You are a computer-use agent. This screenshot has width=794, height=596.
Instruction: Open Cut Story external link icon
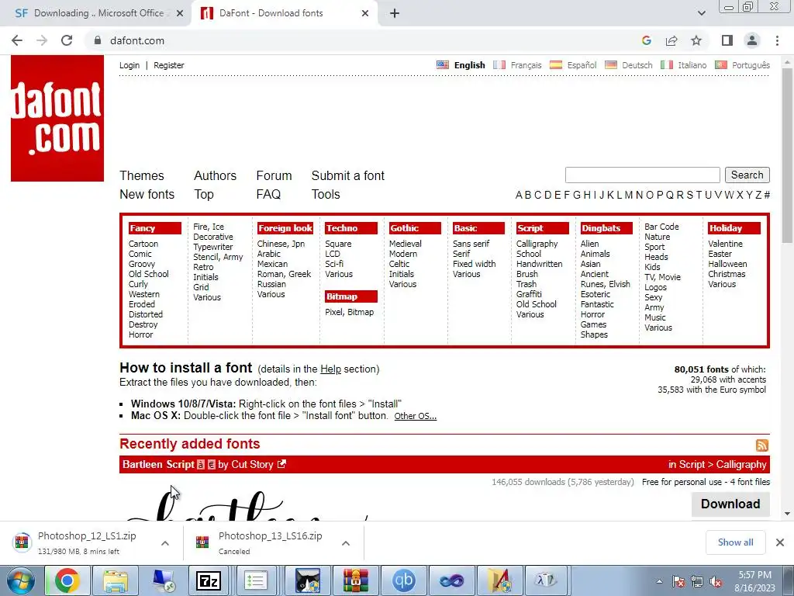(281, 464)
